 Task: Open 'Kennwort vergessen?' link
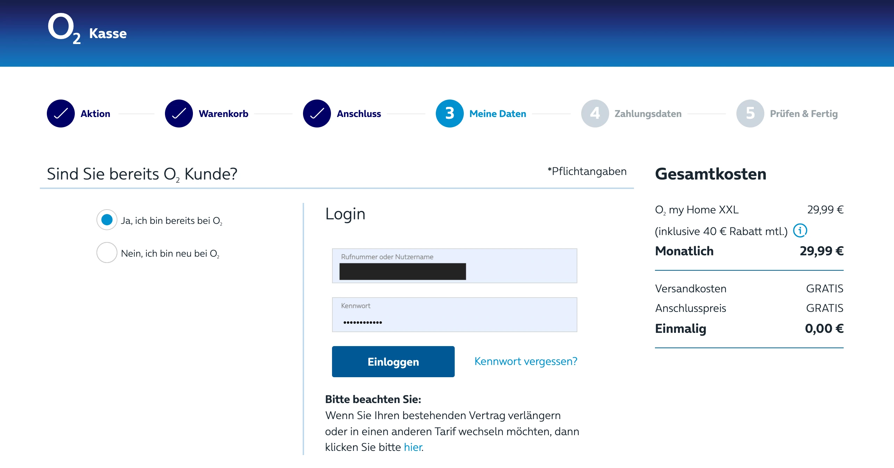526,361
